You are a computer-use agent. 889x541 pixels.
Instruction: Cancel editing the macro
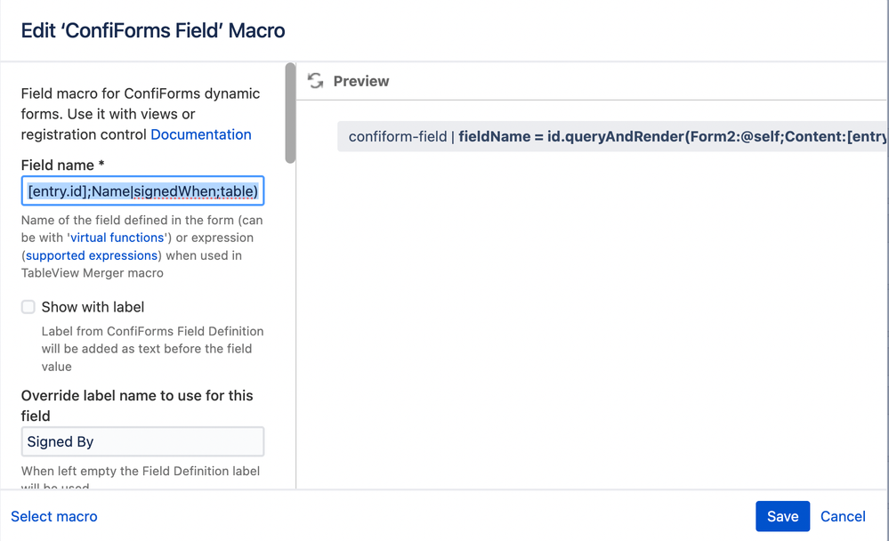[x=843, y=516]
